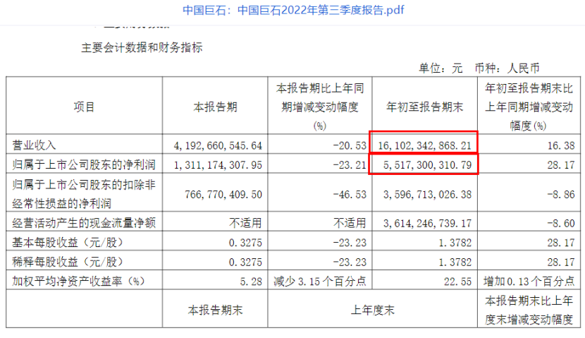This screenshot has width=585, height=338.
Task: Select value 1,311,174,307.95
Action: tap(218, 164)
